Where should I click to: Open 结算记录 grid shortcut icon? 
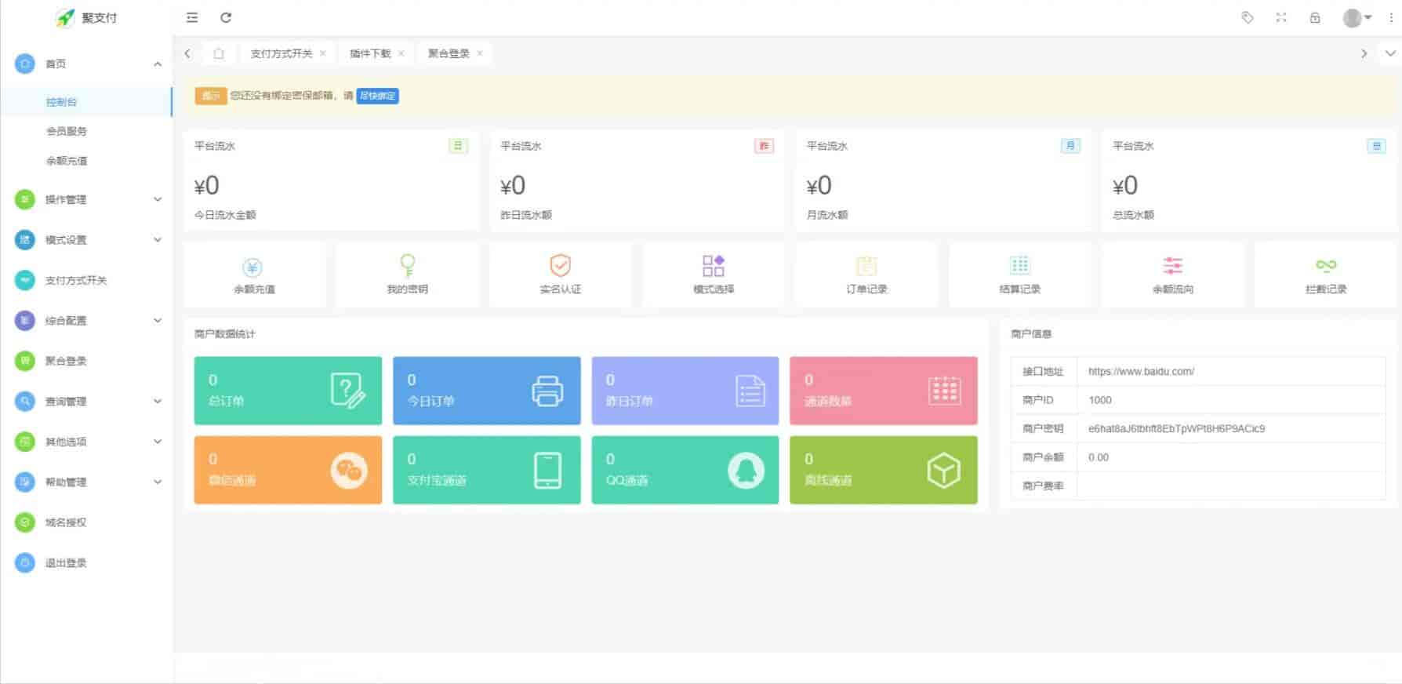(x=1019, y=266)
